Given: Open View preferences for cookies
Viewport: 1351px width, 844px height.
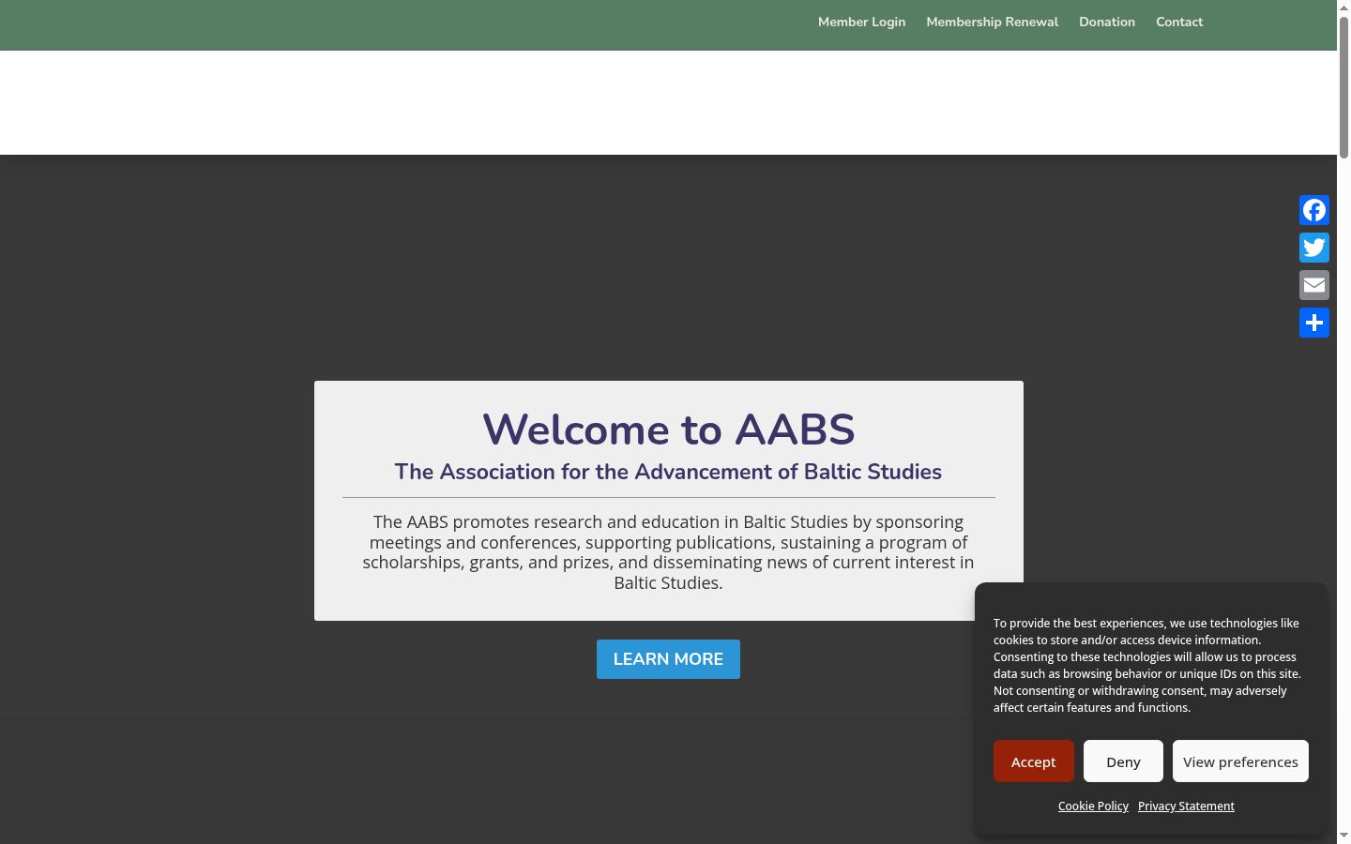Looking at the screenshot, I should click(1240, 761).
